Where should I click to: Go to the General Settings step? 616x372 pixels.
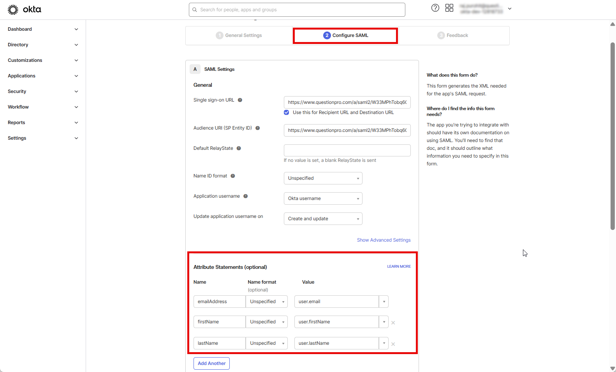pos(239,35)
